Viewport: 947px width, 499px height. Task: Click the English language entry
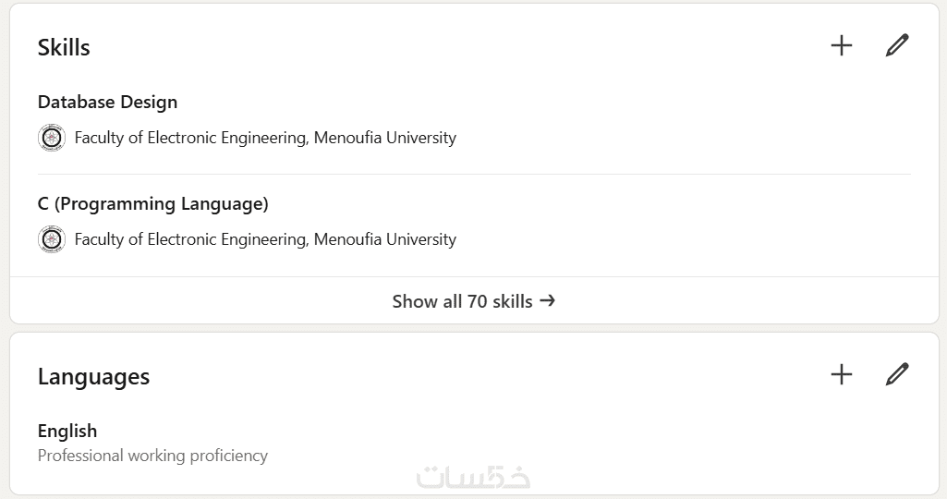pos(67,431)
